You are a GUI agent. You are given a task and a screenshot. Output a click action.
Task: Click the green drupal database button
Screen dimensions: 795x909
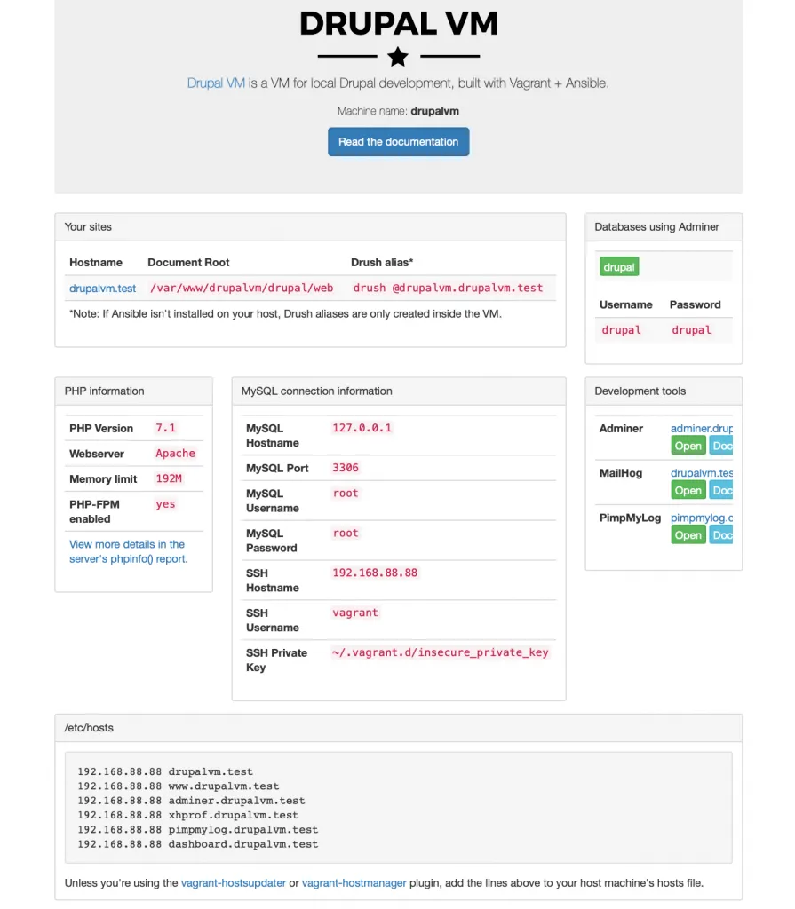click(x=618, y=266)
